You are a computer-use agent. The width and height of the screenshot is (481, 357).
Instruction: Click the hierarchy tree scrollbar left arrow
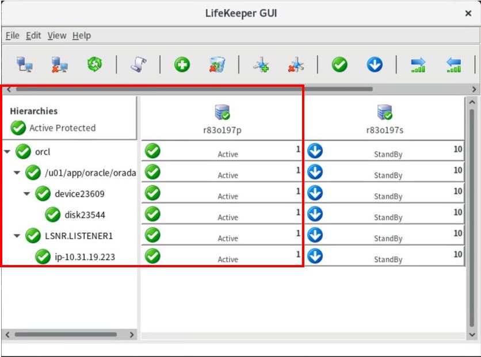pyautogui.click(x=7, y=335)
